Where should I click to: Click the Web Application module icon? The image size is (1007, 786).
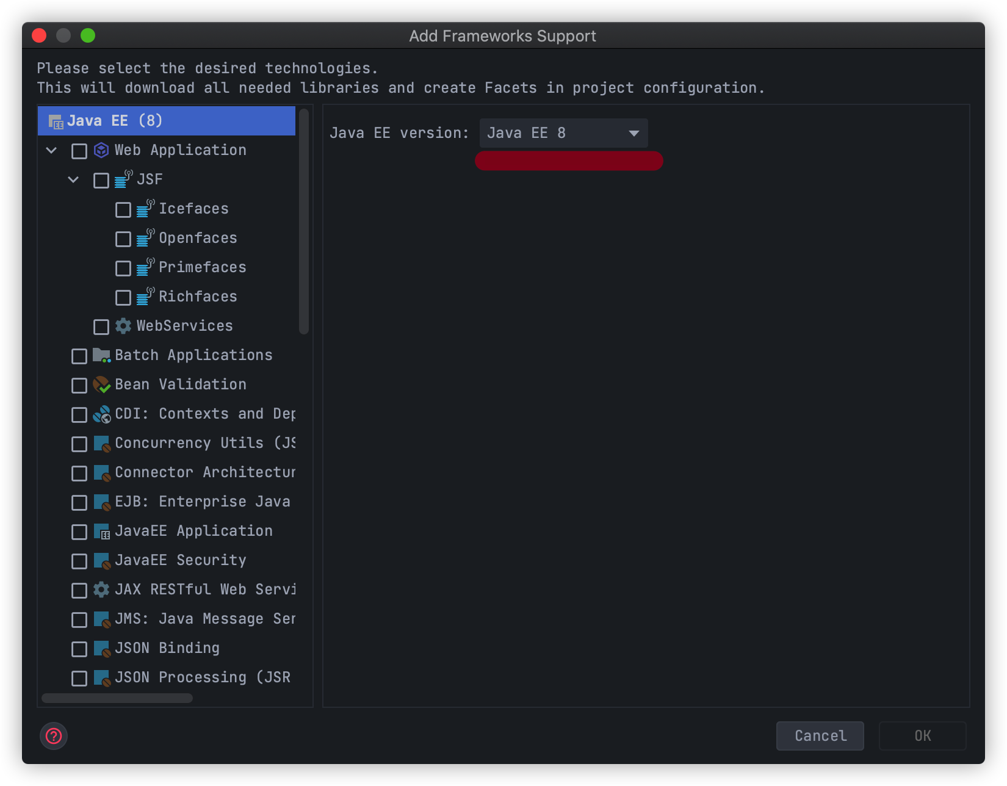pyautogui.click(x=101, y=150)
